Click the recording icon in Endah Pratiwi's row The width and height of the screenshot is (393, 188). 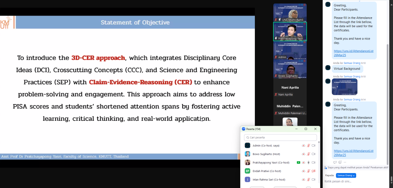point(304,171)
